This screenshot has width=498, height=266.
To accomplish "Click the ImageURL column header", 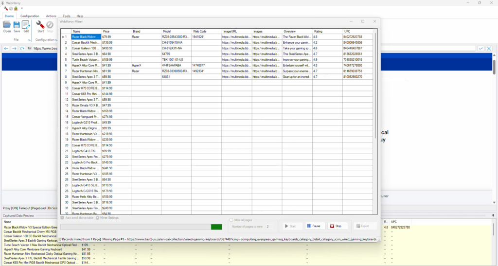I will (x=237, y=32).
